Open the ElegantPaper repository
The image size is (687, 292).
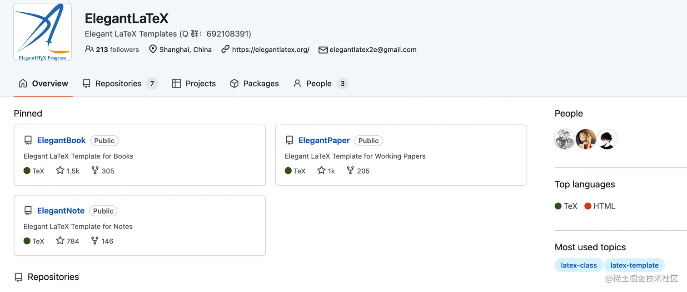pyautogui.click(x=324, y=141)
